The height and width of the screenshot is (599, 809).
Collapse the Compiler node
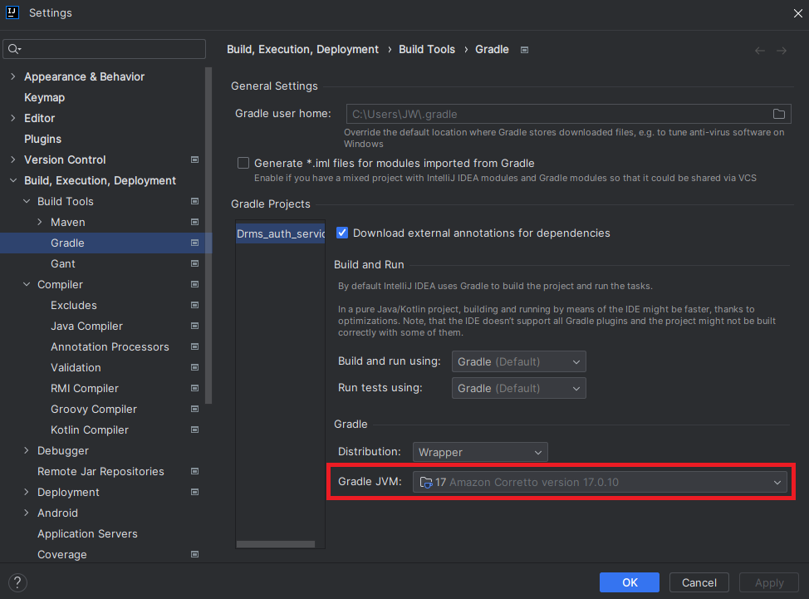click(27, 284)
